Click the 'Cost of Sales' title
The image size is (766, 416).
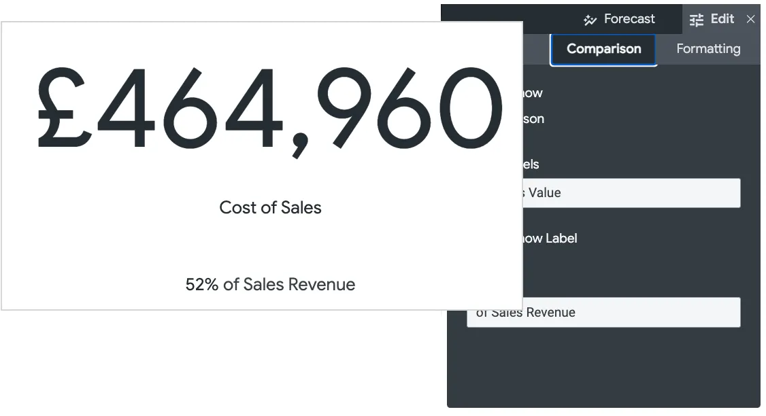[x=270, y=207]
